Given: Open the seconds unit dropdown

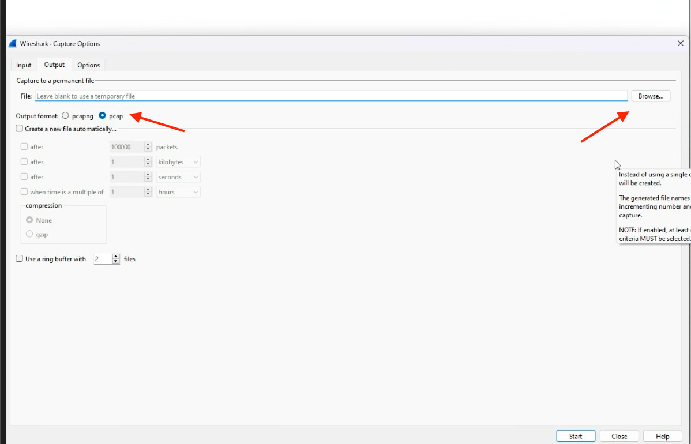Looking at the screenshot, I should (x=178, y=177).
